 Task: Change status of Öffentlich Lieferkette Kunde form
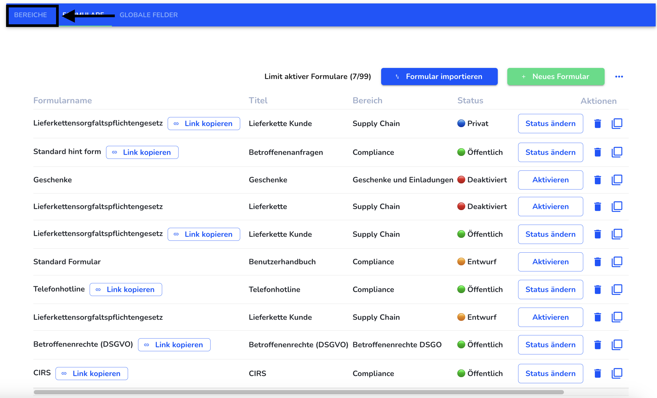[x=550, y=234]
